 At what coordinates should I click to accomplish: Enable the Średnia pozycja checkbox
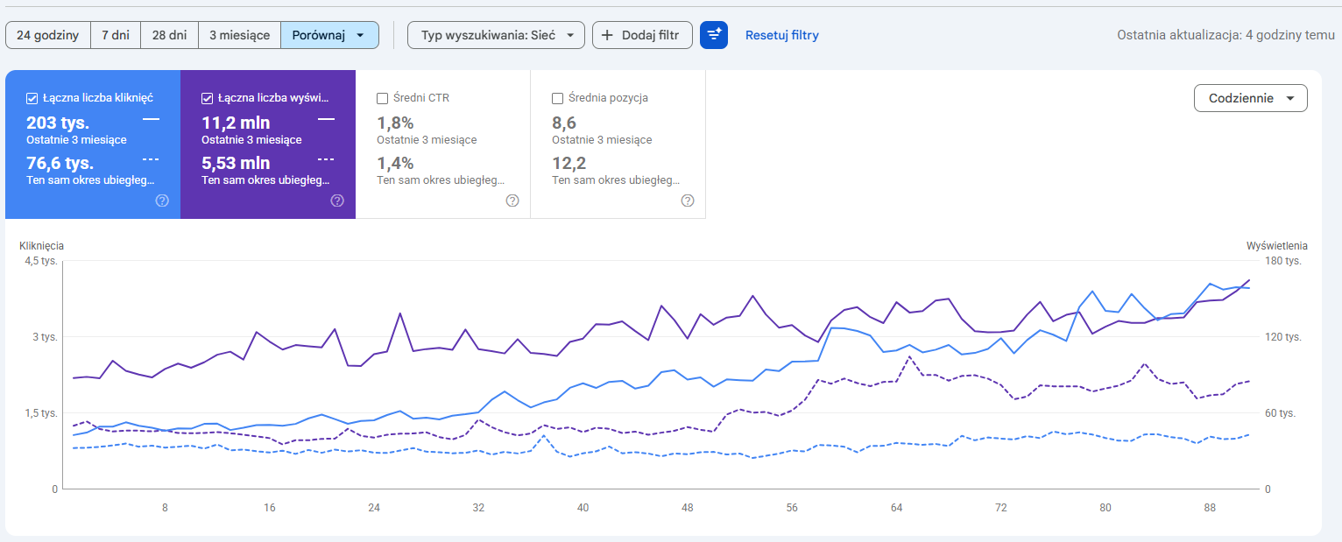[x=557, y=98]
